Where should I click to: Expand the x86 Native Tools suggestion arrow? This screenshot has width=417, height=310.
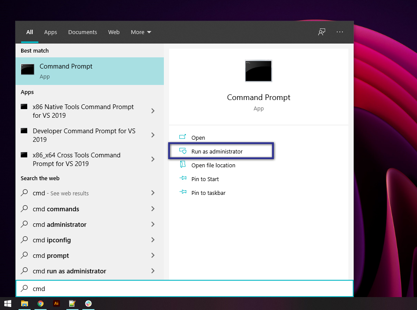pyautogui.click(x=152, y=111)
